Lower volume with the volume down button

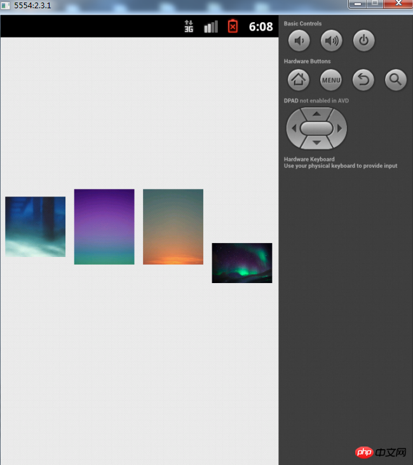point(299,41)
